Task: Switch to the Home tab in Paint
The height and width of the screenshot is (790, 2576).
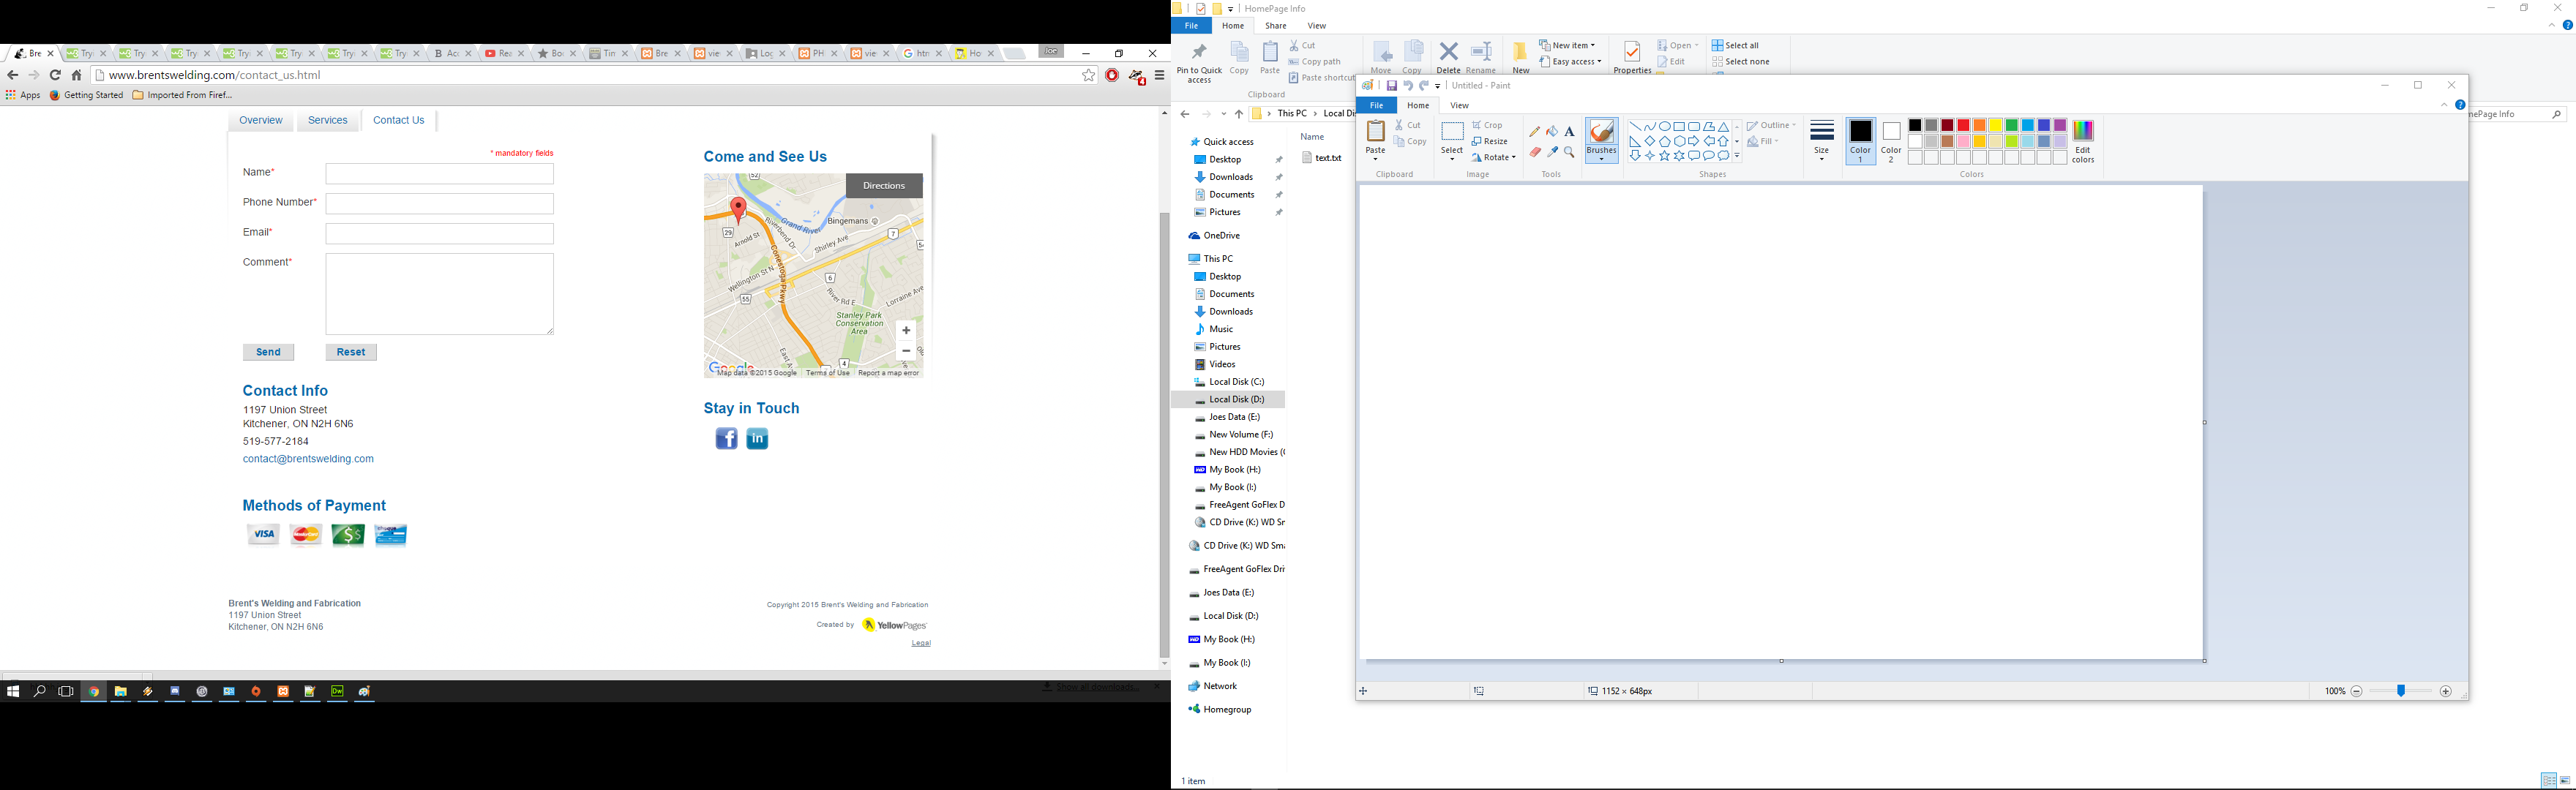Action: pos(1418,105)
